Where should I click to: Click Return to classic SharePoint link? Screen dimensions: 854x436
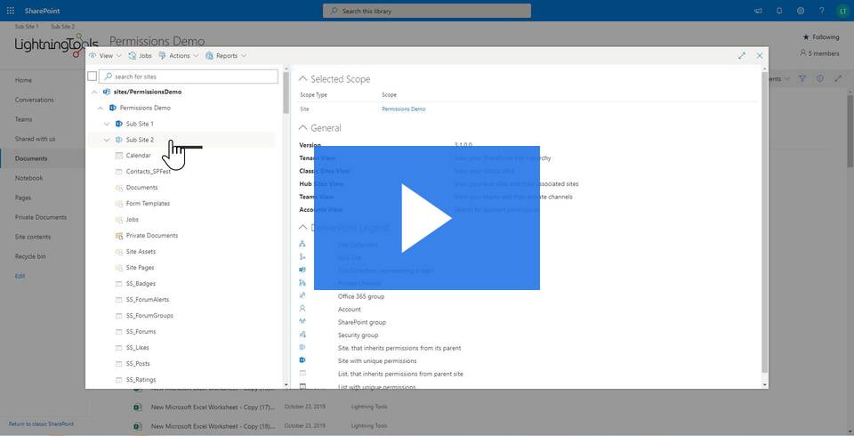coord(41,424)
